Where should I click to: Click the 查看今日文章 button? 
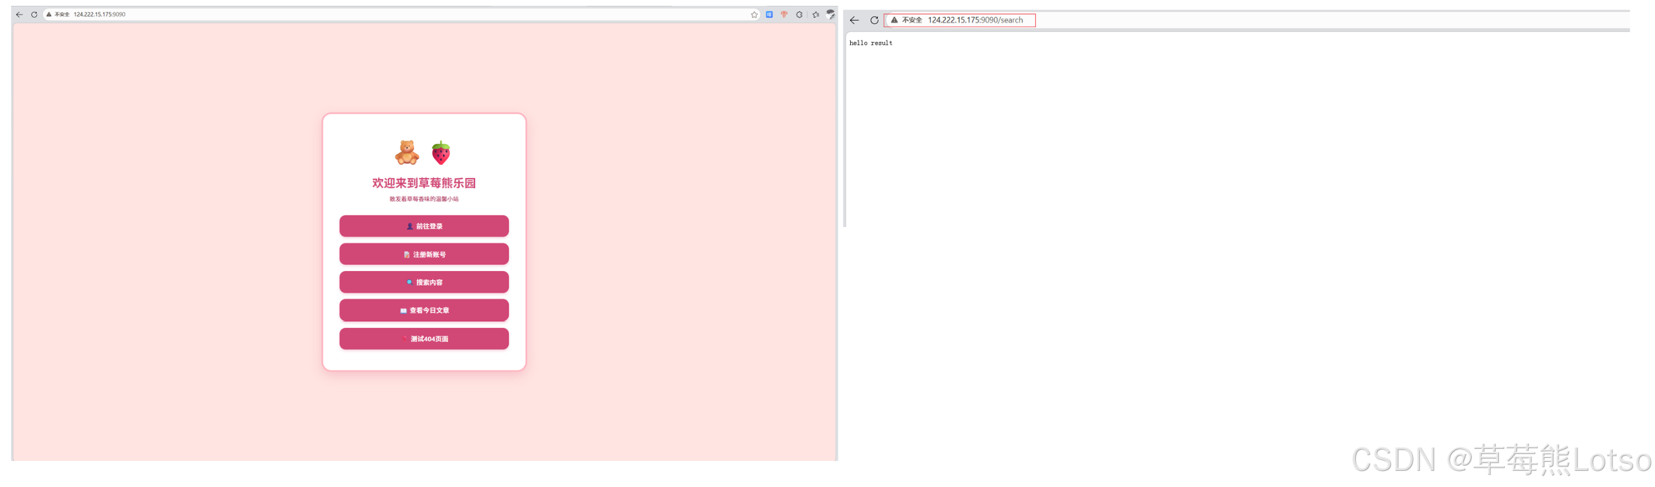[423, 310]
